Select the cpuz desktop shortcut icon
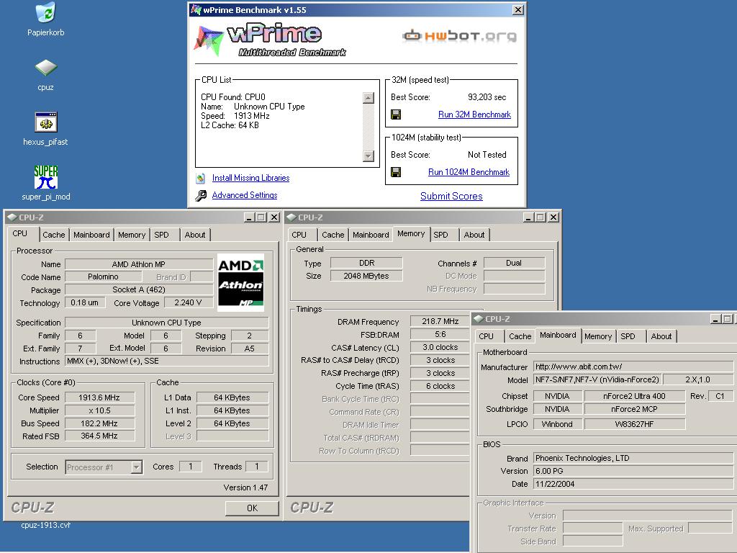Image resolution: width=737 pixels, height=553 pixels. (x=45, y=68)
